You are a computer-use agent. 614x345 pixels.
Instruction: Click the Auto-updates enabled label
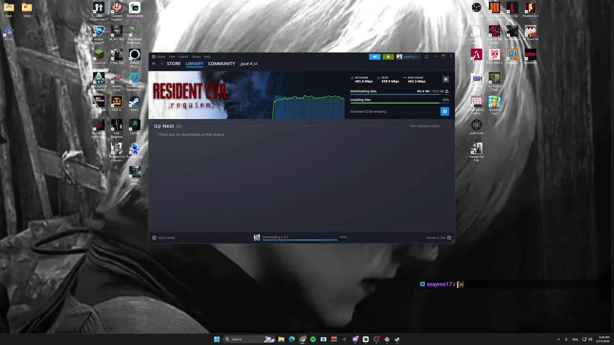[x=425, y=126]
